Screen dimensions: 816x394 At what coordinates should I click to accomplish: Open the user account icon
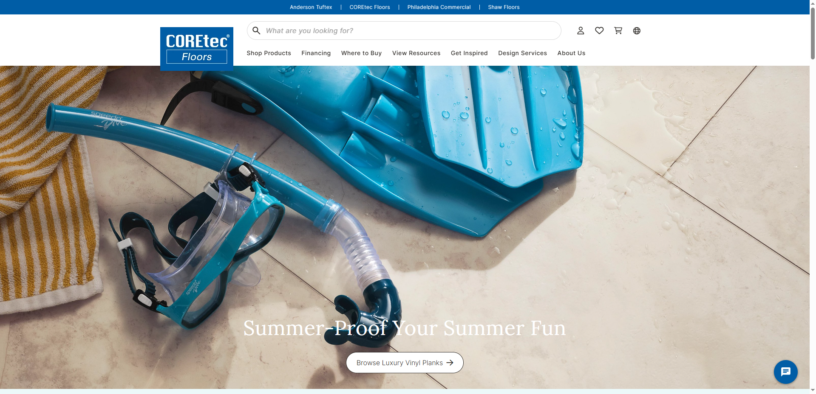point(581,31)
